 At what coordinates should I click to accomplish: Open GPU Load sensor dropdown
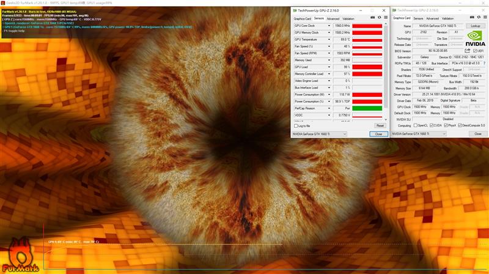(x=329, y=67)
